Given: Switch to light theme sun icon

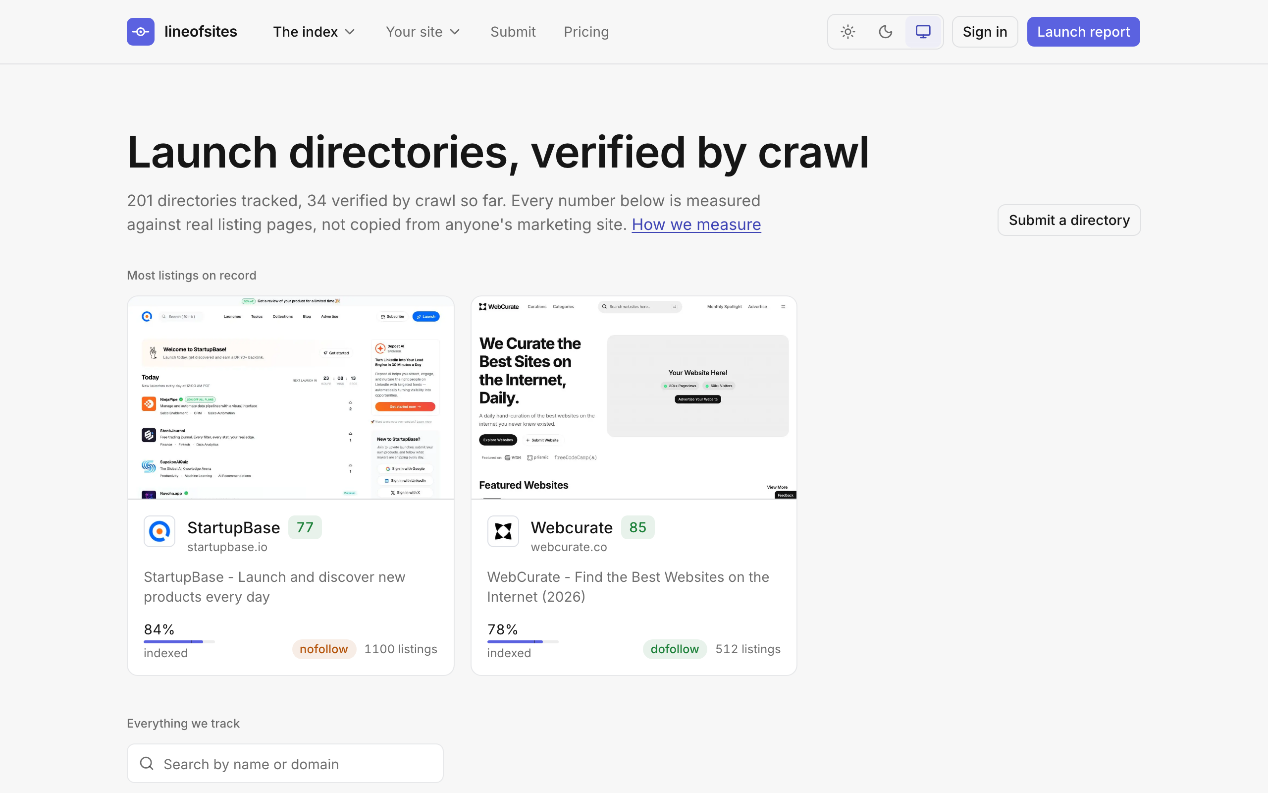Looking at the screenshot, I should (x=848, y=31).
